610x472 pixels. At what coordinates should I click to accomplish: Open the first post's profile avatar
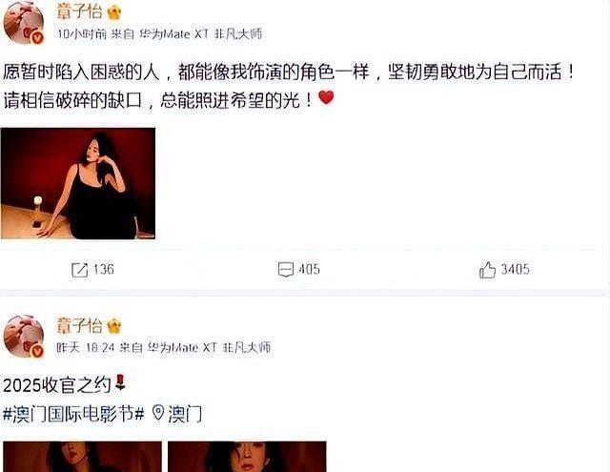24,22
